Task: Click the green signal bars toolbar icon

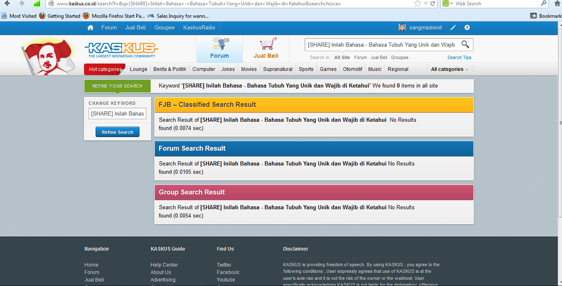Action: pyautogui.click(x=37, y=4)
